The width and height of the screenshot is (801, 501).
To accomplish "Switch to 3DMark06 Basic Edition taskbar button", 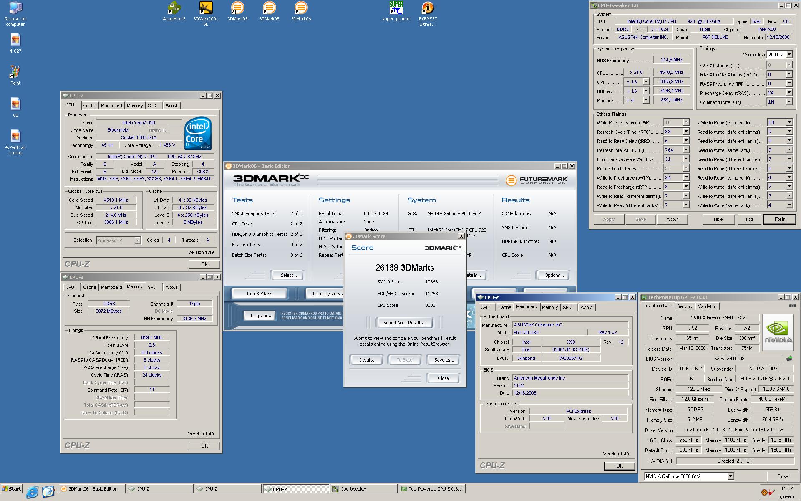I will click(92, 489).
